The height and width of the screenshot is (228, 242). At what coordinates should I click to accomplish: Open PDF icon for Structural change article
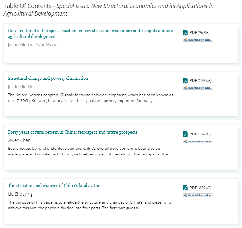click(x=185, y=80)
